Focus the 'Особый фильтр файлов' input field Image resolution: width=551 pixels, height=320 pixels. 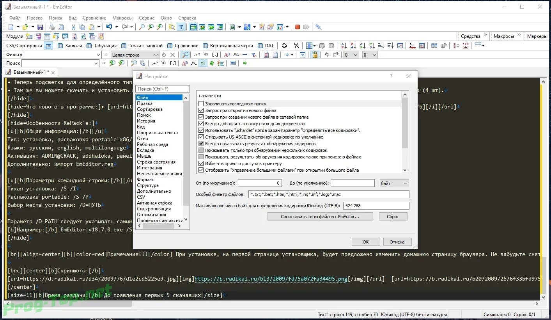pyautogui.click(x=328, y=194)
